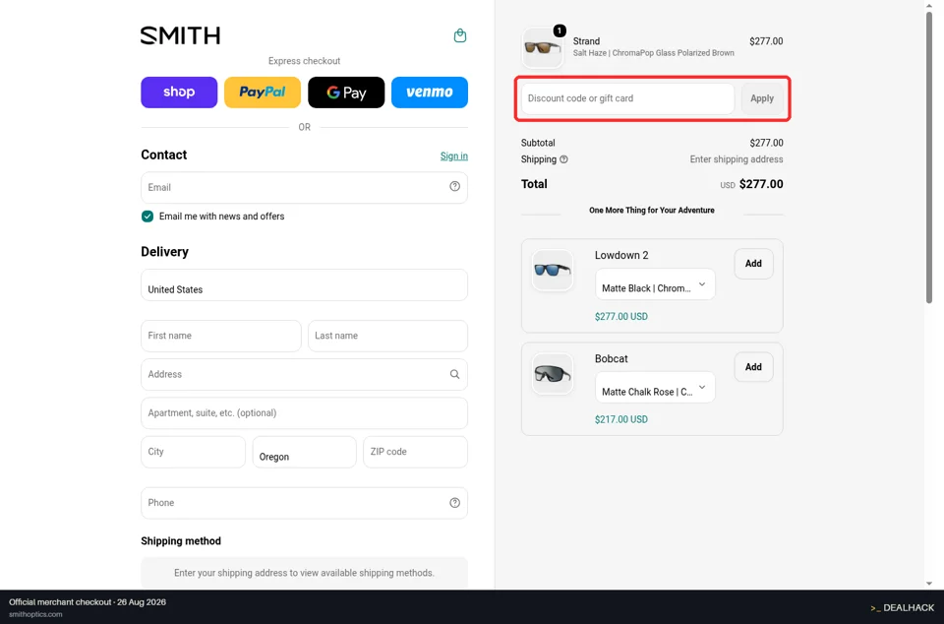
Task: Focus the Last name field
Action: [x=387, y=336]
